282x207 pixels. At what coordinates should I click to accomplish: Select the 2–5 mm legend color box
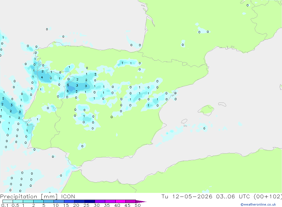click(x=38, y=201)
